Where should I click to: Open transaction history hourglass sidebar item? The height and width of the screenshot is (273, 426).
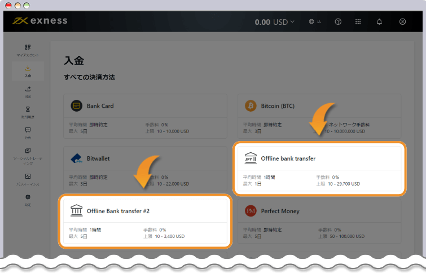(28, 112)
